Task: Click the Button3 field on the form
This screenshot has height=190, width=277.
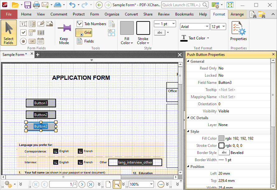Action: [41, 126]
